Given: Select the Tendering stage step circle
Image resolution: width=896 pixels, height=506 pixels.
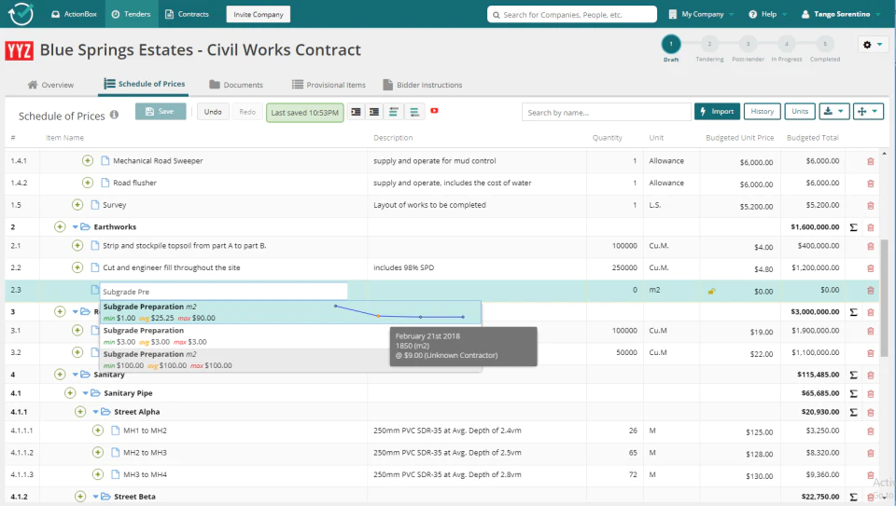Looking at the screenshot, I should click(x=709, y=44).
